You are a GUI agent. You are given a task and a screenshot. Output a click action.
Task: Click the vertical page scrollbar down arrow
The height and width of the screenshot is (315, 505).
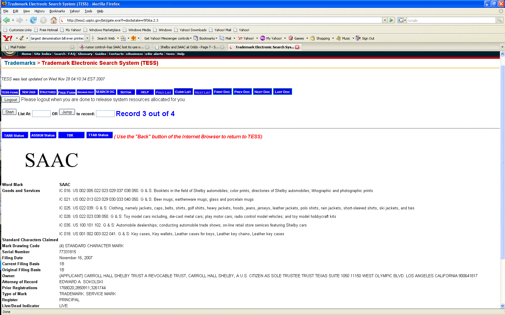tap(503, 306)
